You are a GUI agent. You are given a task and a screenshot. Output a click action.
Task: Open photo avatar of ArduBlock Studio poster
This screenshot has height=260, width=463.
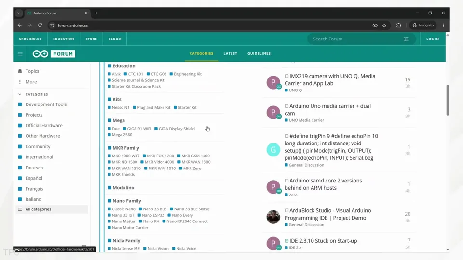click(x=273, y=217)
